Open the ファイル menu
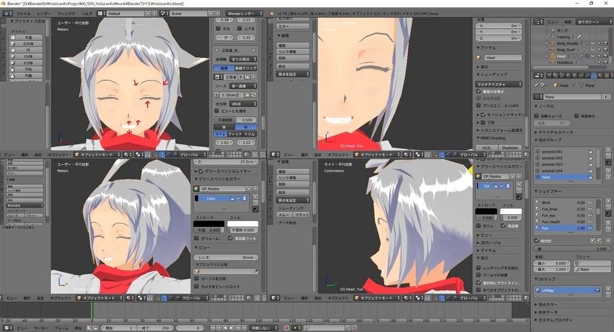Screen dimensions: 614x332 pos(23,13)
